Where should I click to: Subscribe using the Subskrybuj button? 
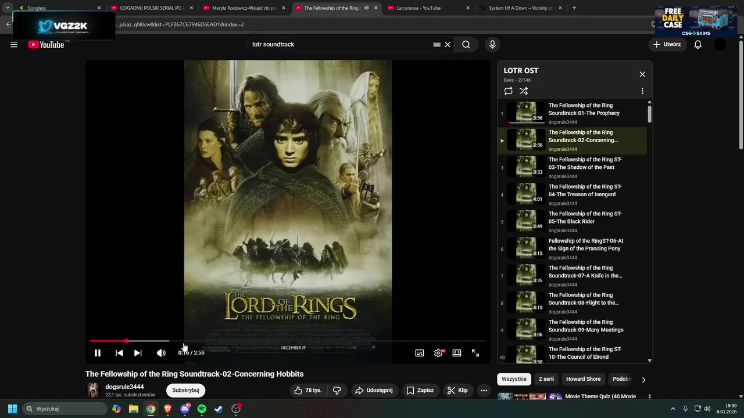pyautogui.click(x=185, y=390)
